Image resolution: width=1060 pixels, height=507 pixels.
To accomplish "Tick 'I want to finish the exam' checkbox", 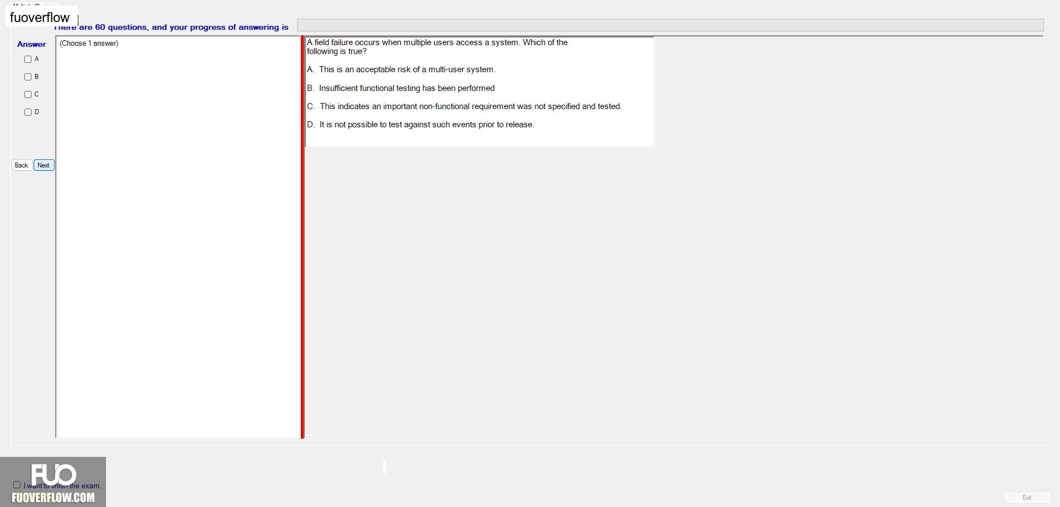I will [17, 485].
